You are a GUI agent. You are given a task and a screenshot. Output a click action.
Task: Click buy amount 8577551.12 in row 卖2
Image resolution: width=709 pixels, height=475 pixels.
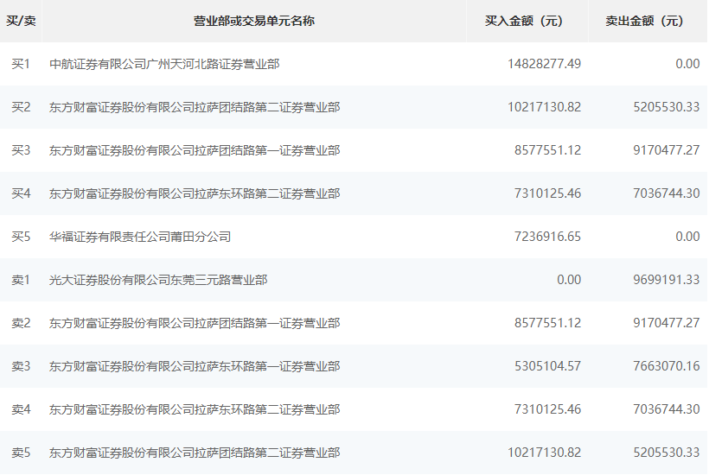click(547, 323)
